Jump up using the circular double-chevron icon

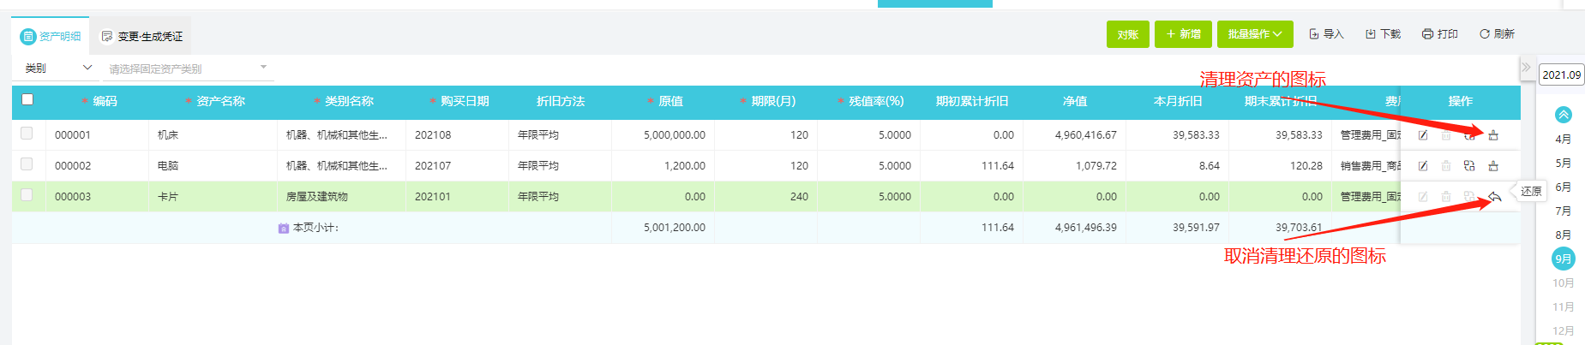pos(1564,115)
